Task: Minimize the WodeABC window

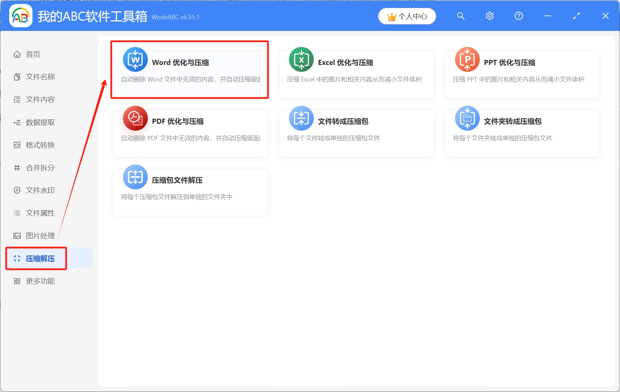Action: tap(547, 16)
